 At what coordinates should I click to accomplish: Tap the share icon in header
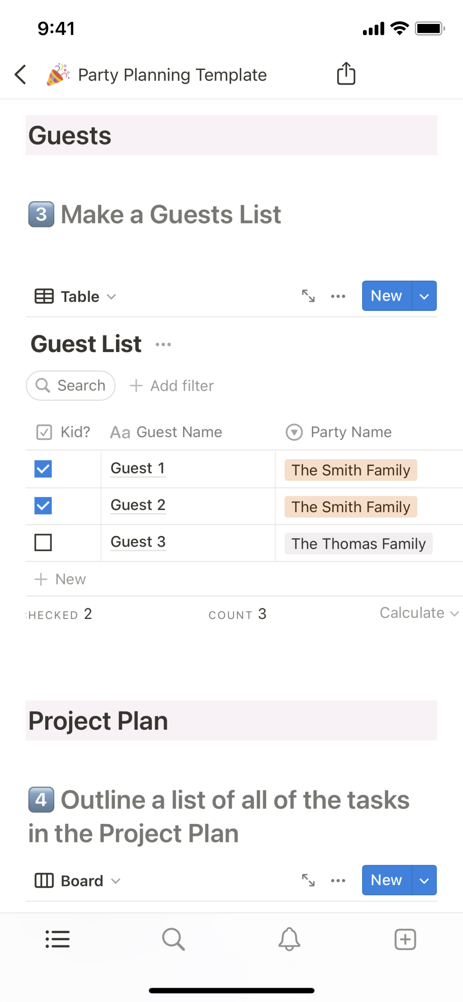coord(346,74)
